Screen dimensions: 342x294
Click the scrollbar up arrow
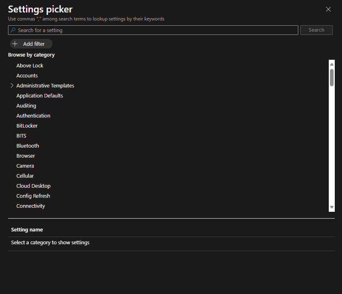click(332, 64)
